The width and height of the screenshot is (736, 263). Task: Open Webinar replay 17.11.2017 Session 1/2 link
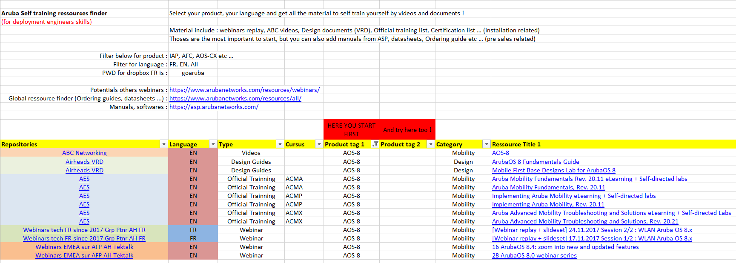pos(592,238)
